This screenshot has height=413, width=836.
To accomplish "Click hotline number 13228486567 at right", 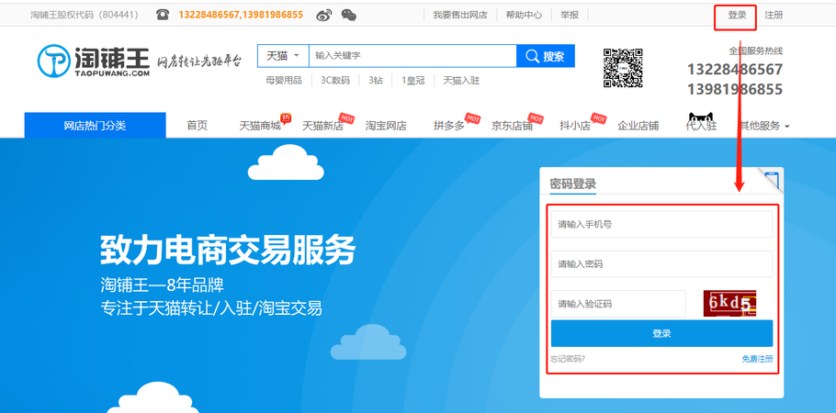I will (735, 69).
